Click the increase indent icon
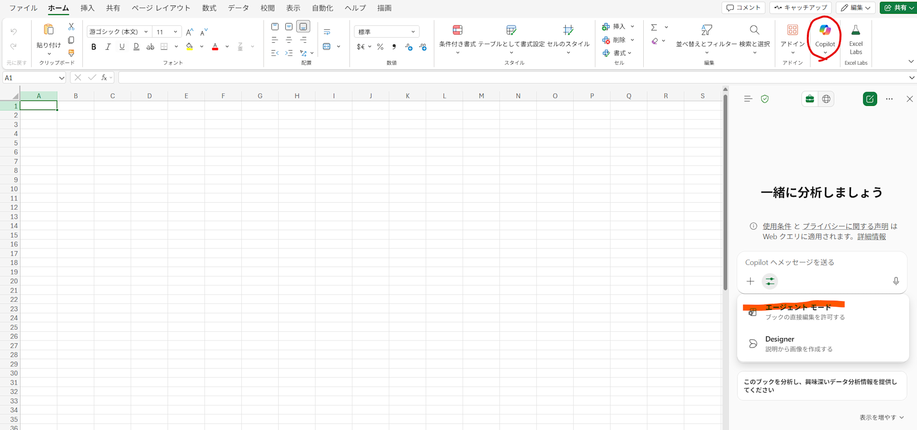The width and height of the screenshot is (917, 430). [289, 53]
